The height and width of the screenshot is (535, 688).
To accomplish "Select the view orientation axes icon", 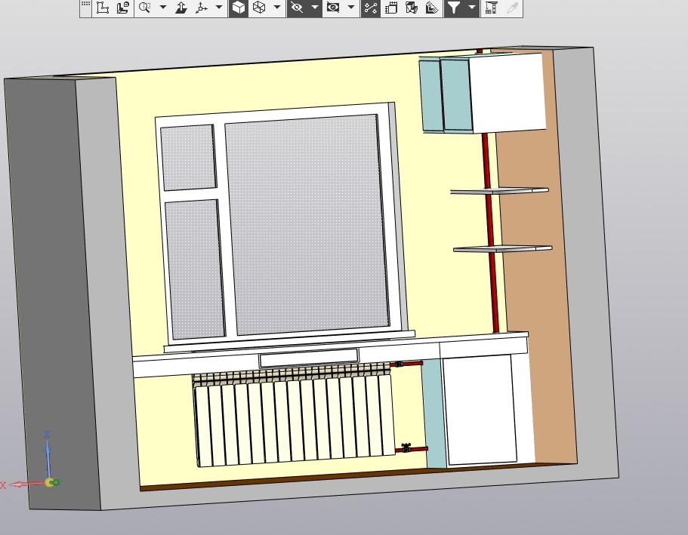I will (x=201, y=8).
